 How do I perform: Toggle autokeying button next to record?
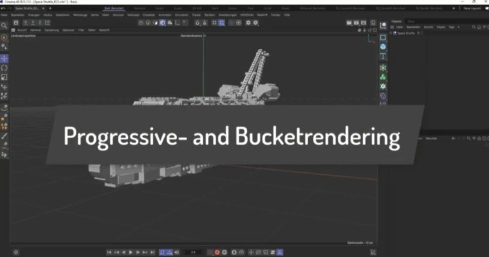click(224, 253)
